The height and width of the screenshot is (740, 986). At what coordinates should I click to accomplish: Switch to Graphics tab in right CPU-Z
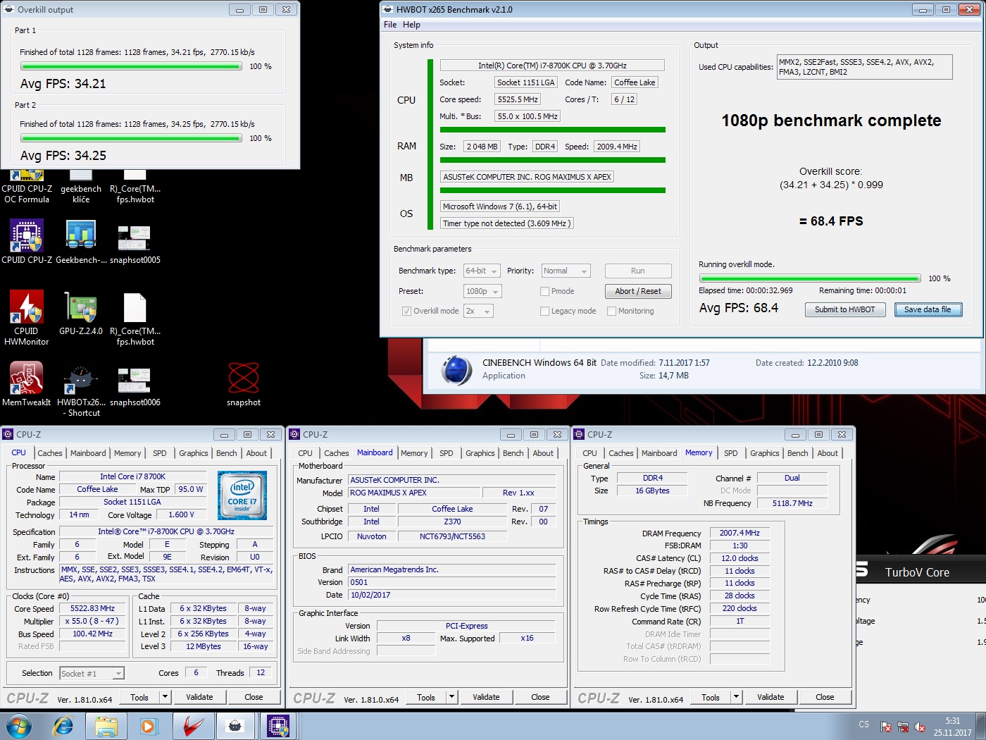coord(765,453)
